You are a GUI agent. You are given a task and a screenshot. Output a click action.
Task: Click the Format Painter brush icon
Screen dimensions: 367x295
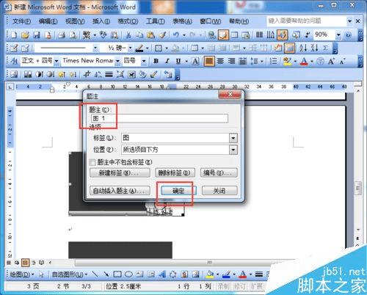coord(162,35)
